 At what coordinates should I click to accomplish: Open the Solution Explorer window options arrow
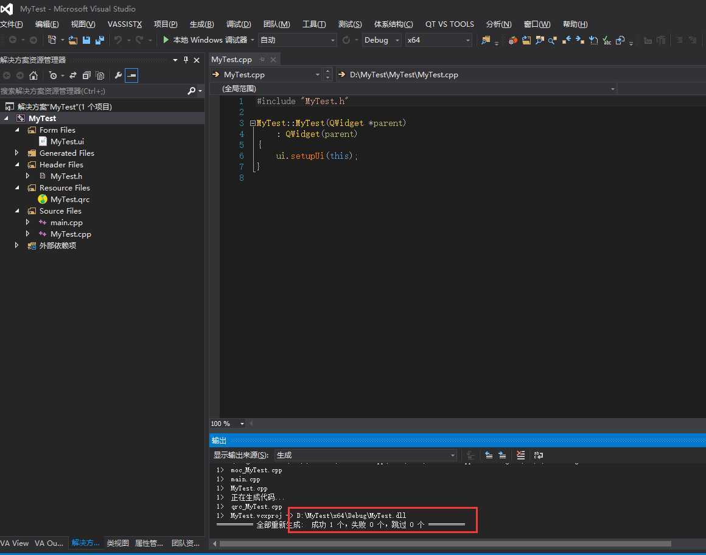tap(175, 60)
